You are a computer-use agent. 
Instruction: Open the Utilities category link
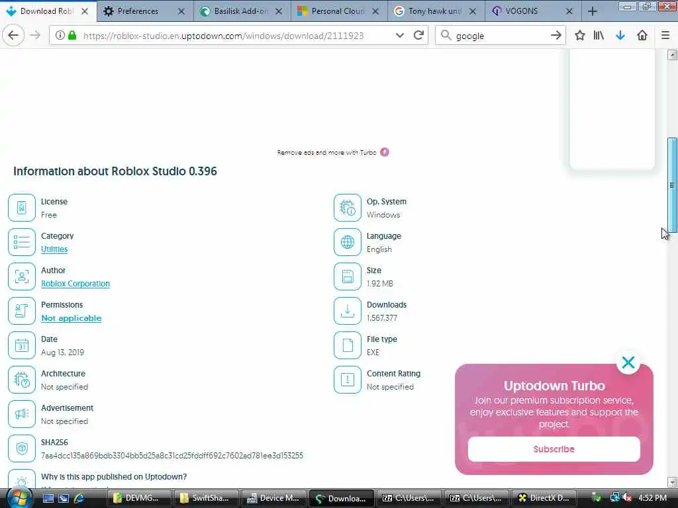pos(54,249)
